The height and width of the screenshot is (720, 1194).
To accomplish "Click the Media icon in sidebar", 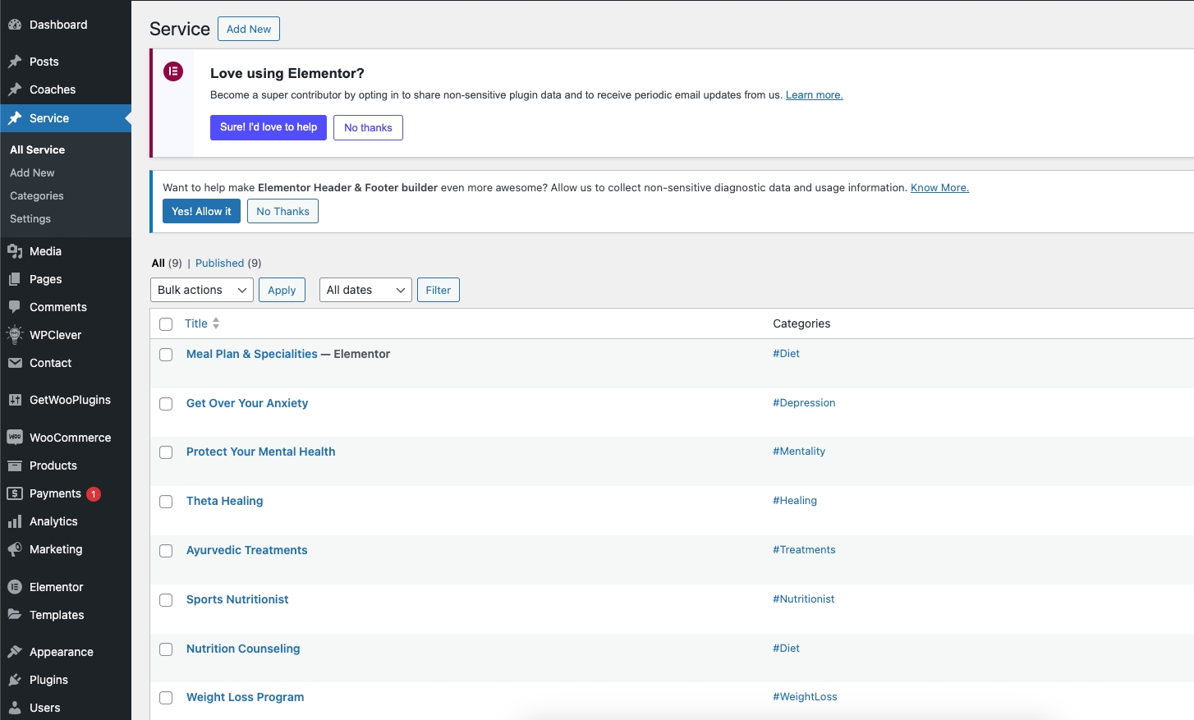I will (x=15, y=251).
